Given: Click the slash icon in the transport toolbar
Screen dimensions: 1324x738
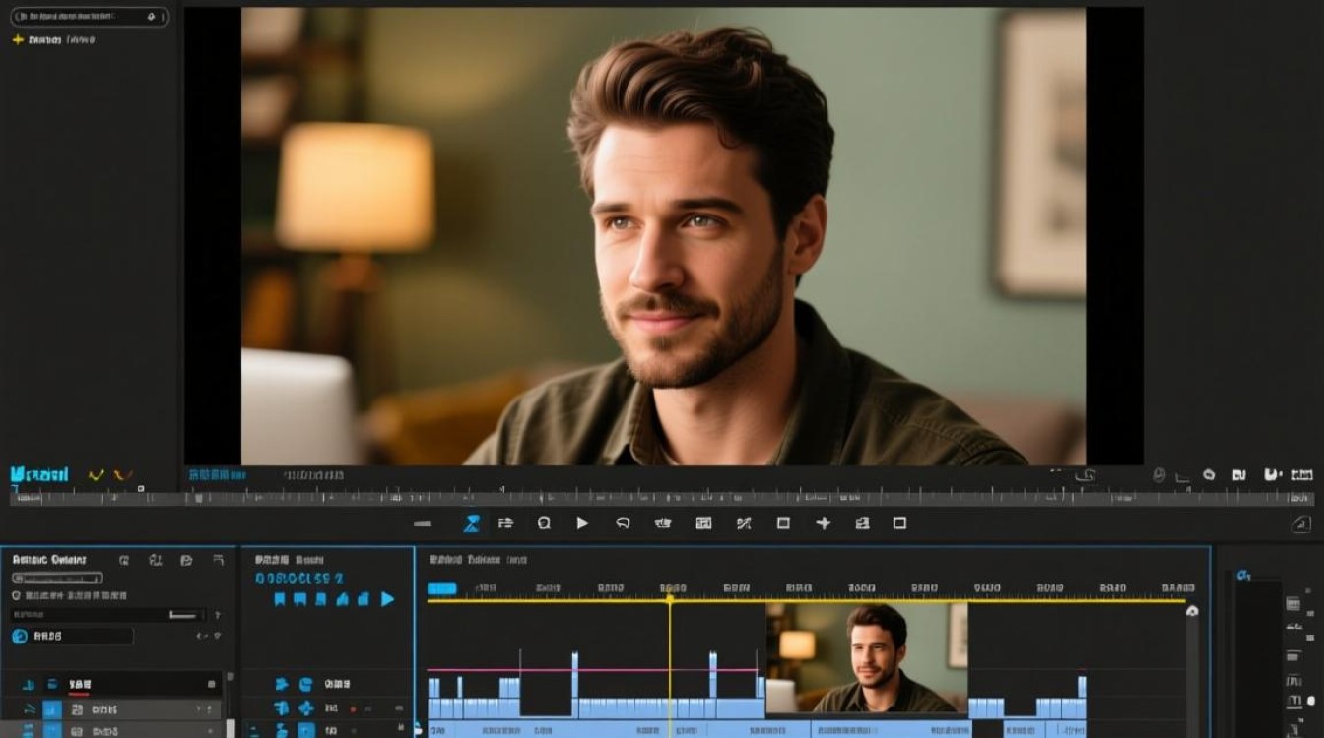Looking at the screenshot, I should pos(744,523).
